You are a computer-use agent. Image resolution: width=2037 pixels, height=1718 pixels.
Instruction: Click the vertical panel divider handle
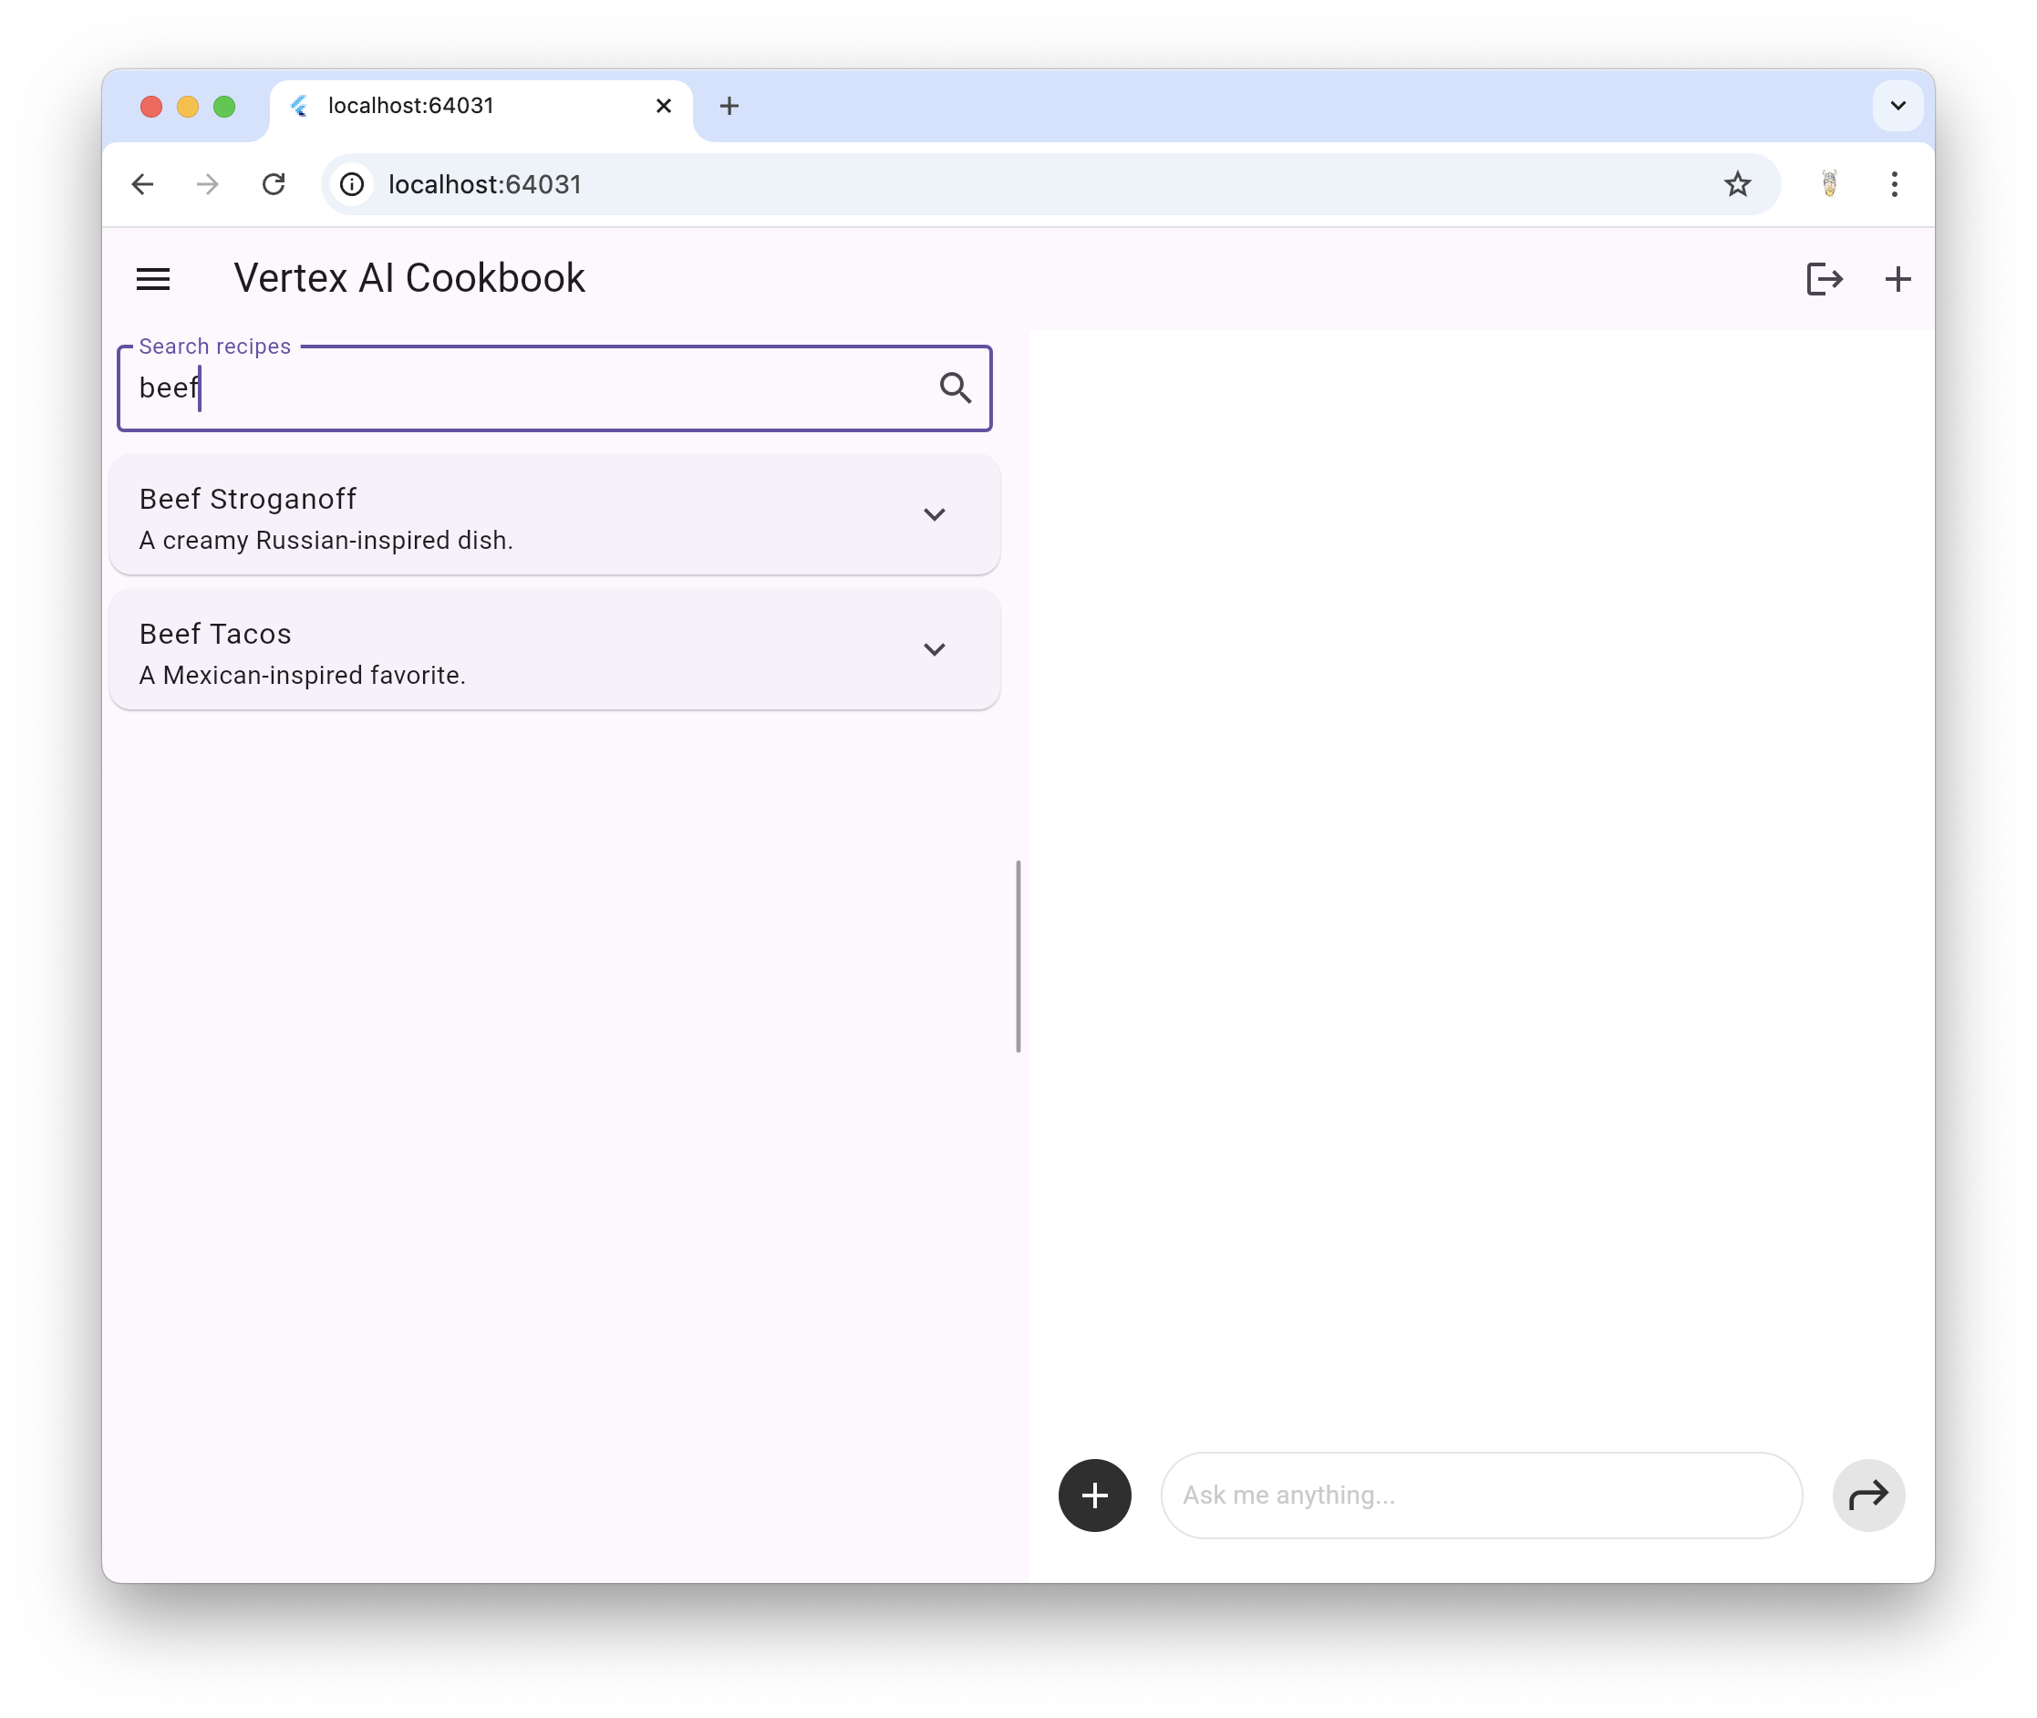(1018, 956)
